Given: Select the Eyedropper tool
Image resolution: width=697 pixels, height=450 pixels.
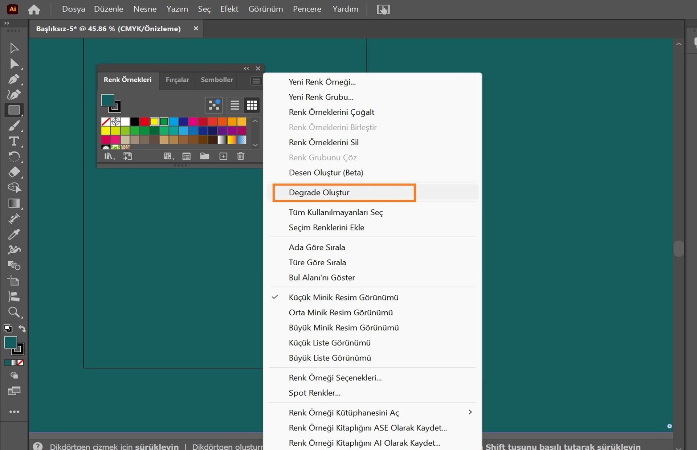Looking at the screenshot, I should click(14, 234).
